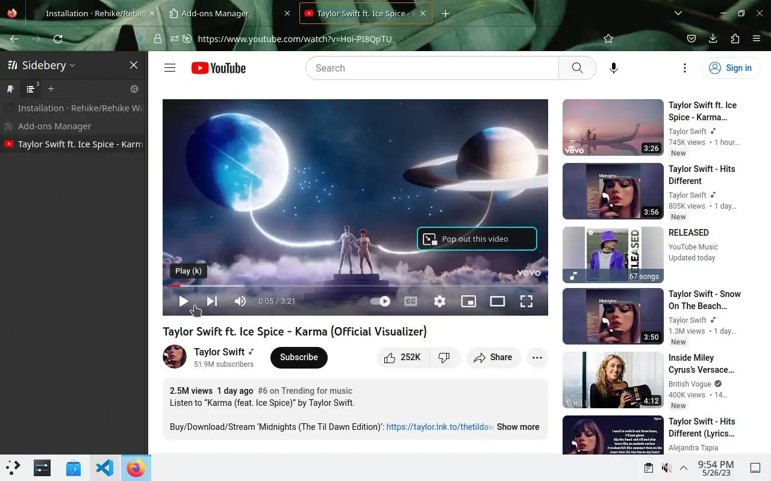Search with voice microphone
The width and height of the screenshot is (771, 481).
613,68
